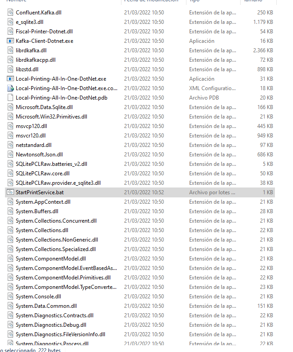Select file name libzstd.dll
The width and height of the screenshot is (293, 352).
(x=27, y=69)
